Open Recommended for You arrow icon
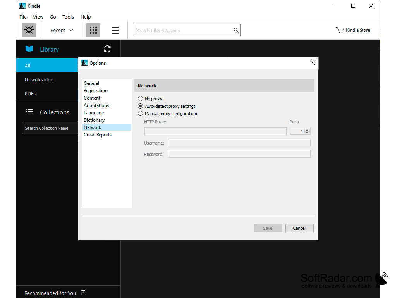Viewport: 397px width, 298px height. [83, 293]
